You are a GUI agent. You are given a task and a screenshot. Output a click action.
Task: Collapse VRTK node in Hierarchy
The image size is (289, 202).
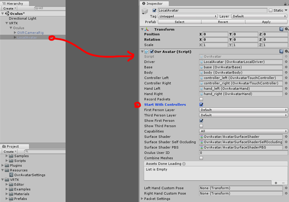coord(7,23)
